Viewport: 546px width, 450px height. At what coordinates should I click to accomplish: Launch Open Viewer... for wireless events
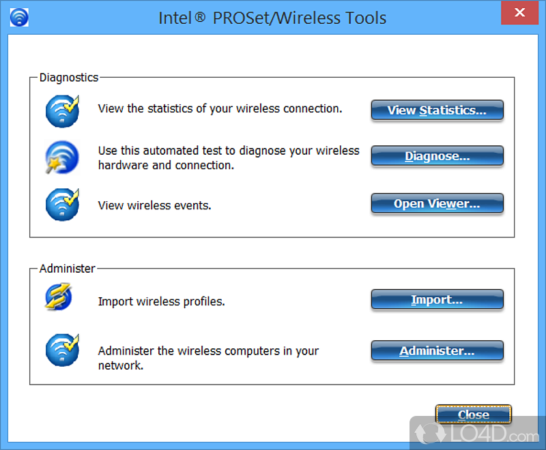pos(437,203)
